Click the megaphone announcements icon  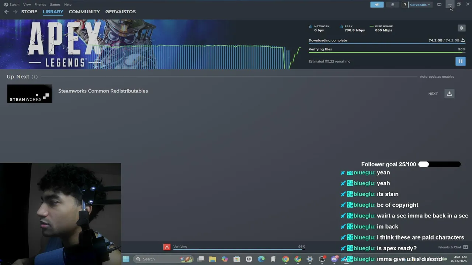[x=377, y=4]
